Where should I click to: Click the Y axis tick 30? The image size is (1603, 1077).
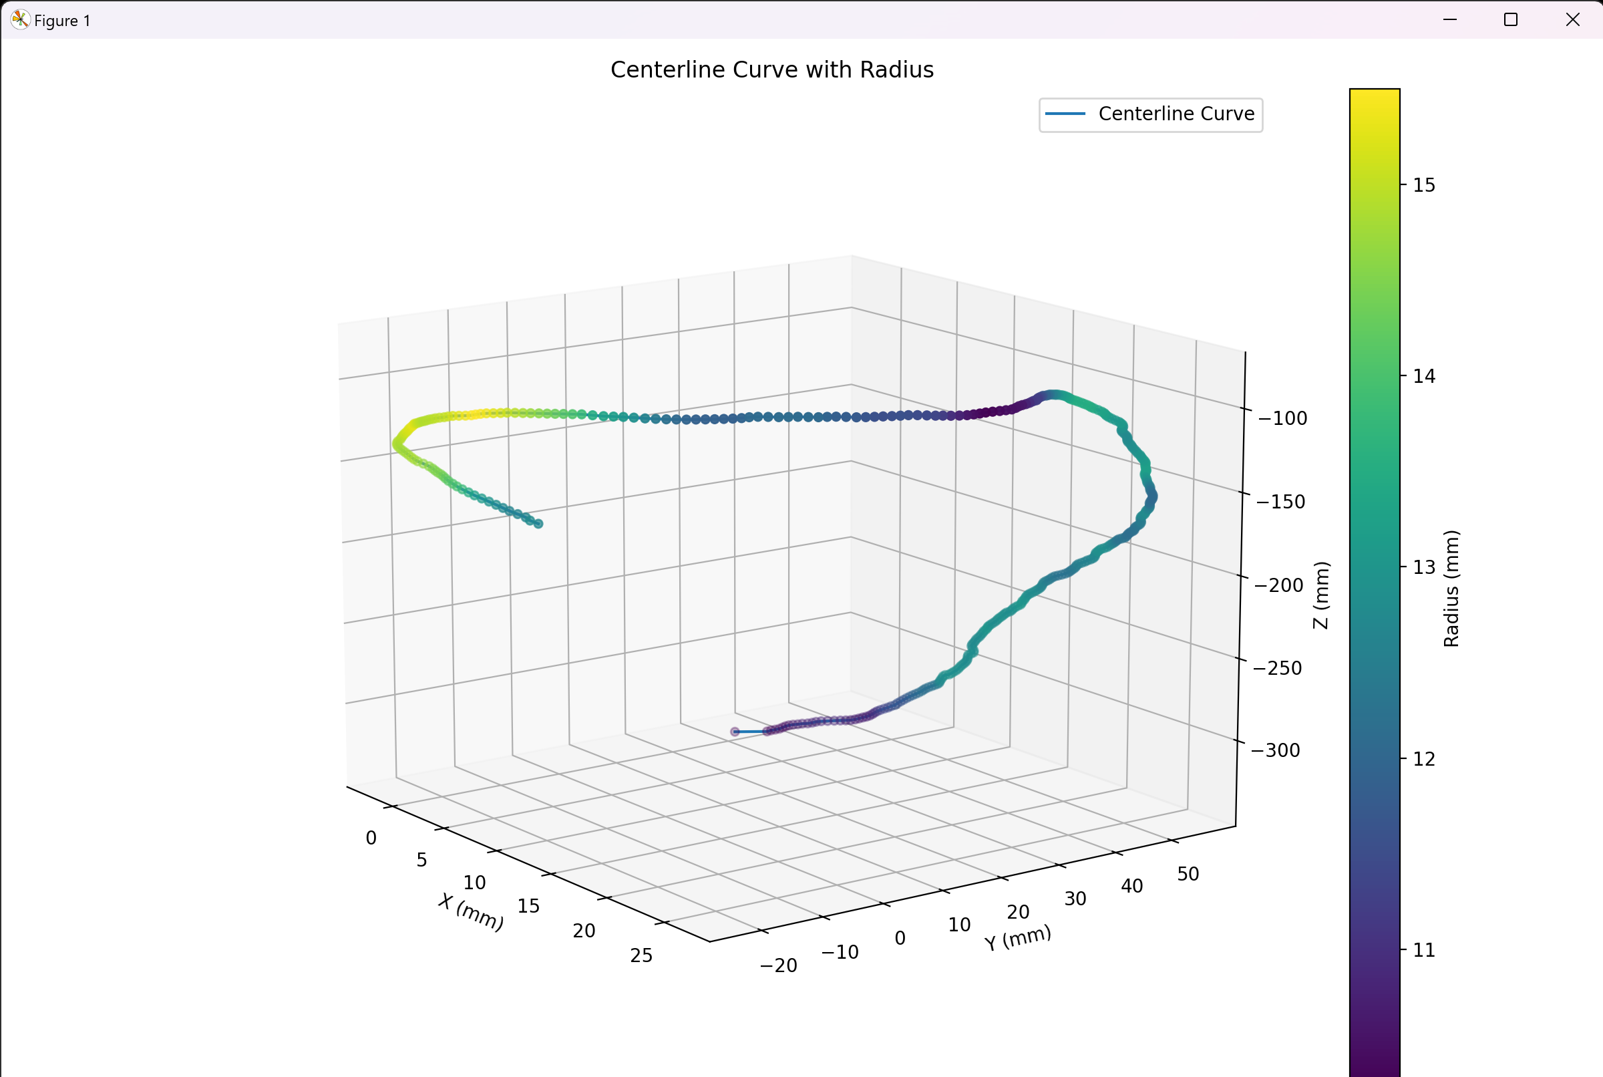coord(1076,899)
